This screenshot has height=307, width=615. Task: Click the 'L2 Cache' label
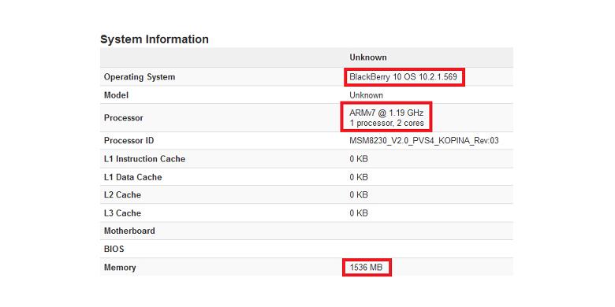click(122, 195)
